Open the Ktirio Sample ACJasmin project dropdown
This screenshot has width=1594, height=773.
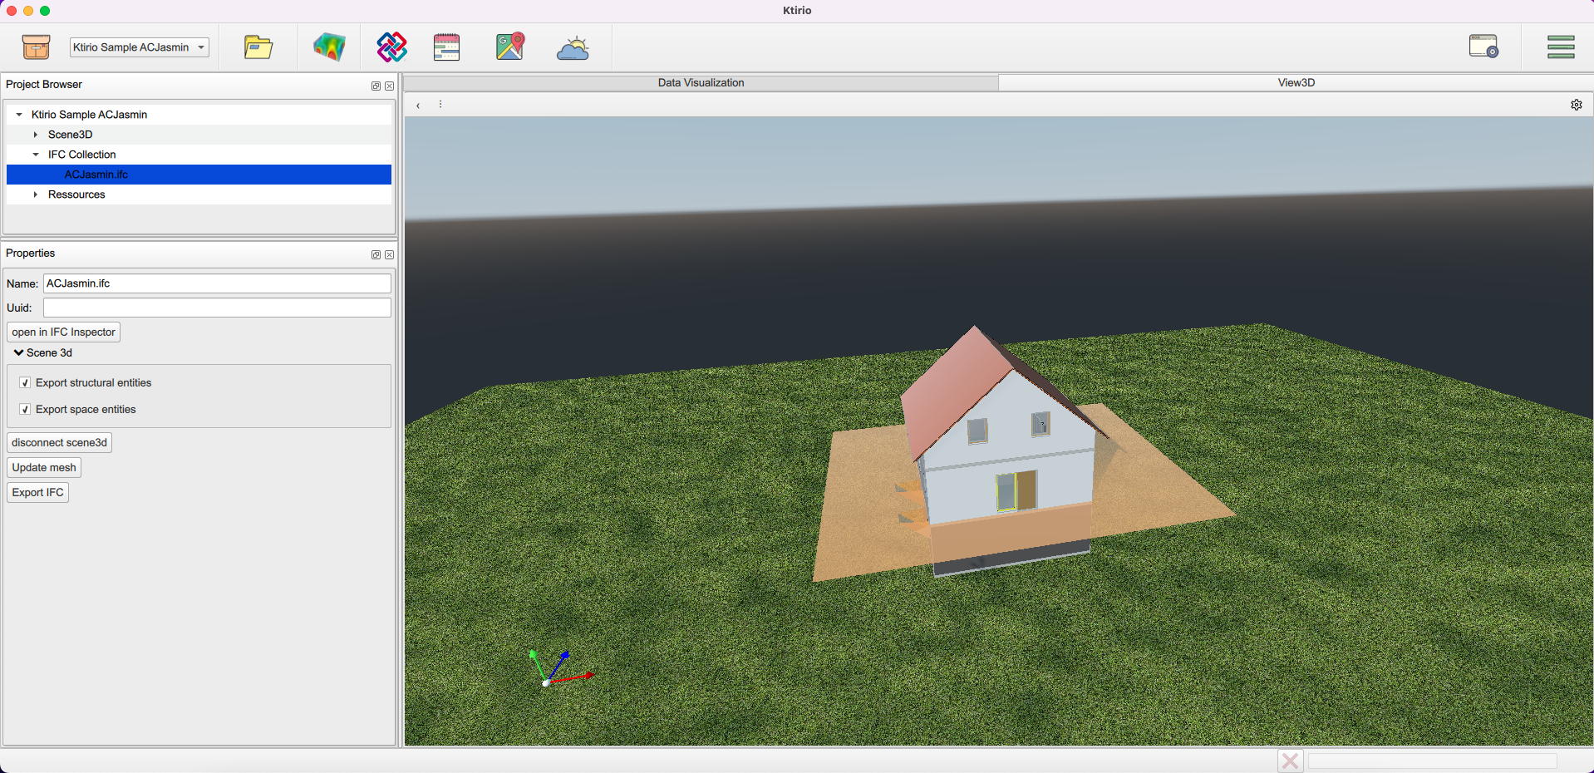(x=138, y=47)
